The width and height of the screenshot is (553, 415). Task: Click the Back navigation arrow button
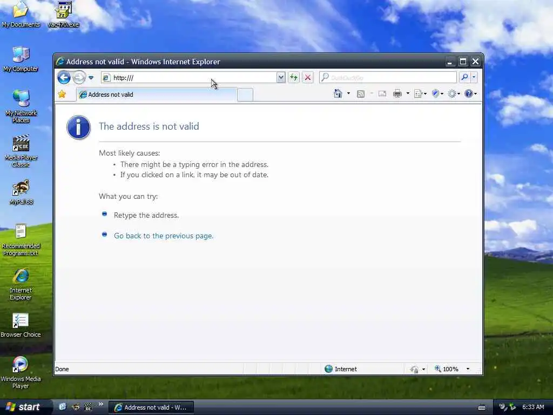click(64, 78)
